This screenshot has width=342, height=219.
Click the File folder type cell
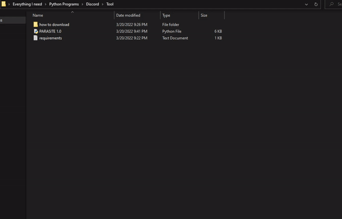pos(170,25)
